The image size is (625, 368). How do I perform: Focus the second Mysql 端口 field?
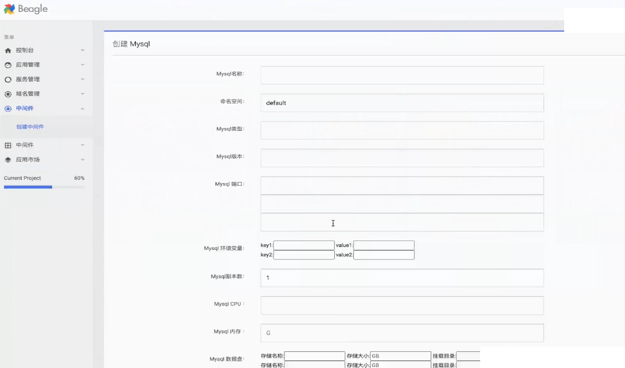pos(402,204)
